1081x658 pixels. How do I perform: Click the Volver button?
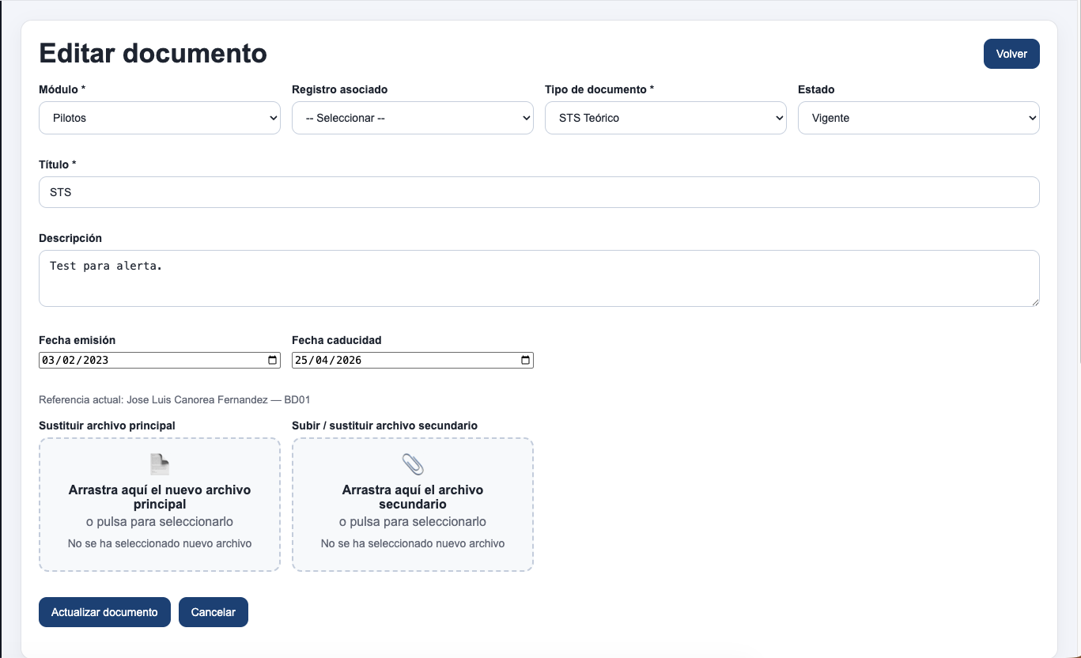tap(1011, 54)
